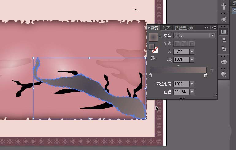The image size is (236, 150).
Task: Open the Transparency panel dock icon
Action: [x=224, y=75]
